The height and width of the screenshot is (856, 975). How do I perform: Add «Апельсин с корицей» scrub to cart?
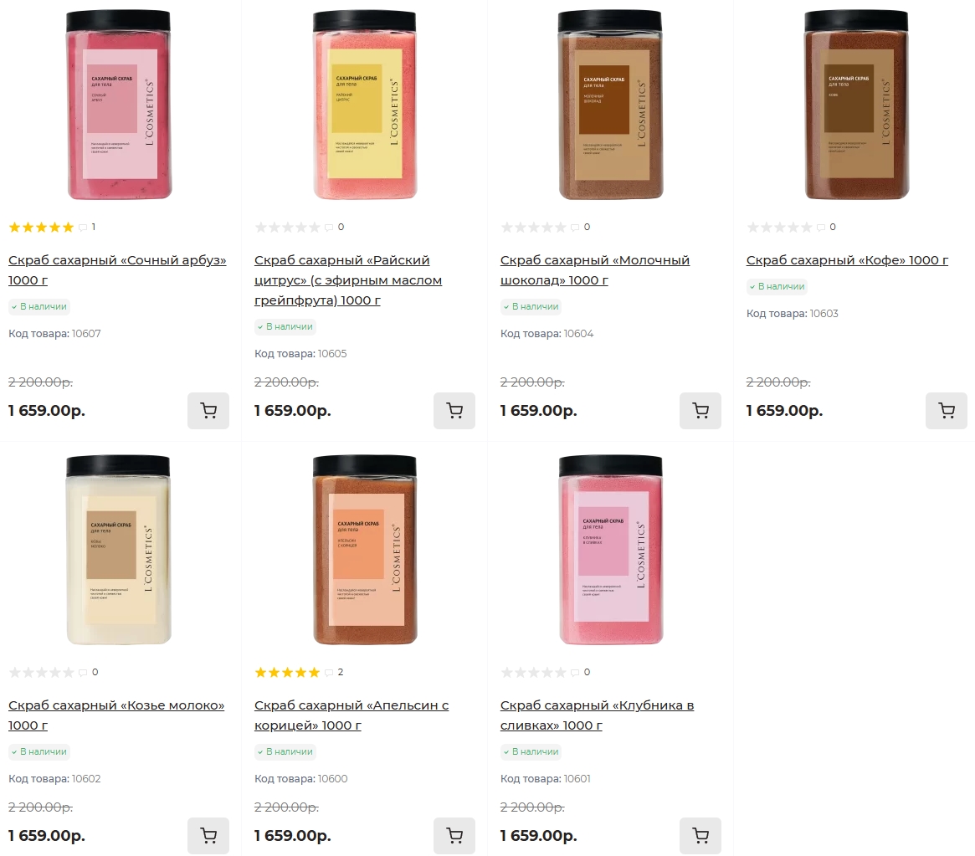454,836
